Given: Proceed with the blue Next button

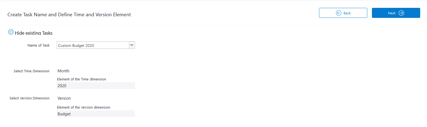Looking at the screenshot, I should (x=396, y=13).
